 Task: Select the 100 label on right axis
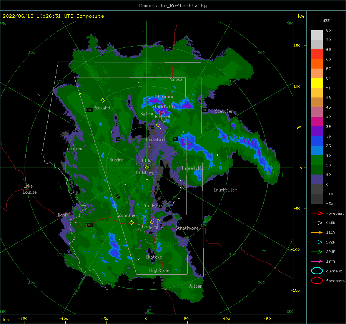[x=297, y=86]
